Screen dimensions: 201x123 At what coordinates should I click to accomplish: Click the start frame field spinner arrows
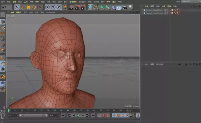(17, 115)
